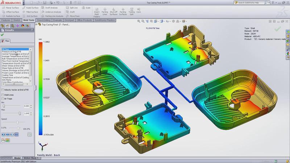This screenshot has width=290, height=163.
Task: Click the Section View icon
Action: pyautogui.click(x=151, y=21)
